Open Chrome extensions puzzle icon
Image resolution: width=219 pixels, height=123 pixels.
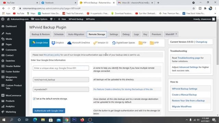click(205, 8)
